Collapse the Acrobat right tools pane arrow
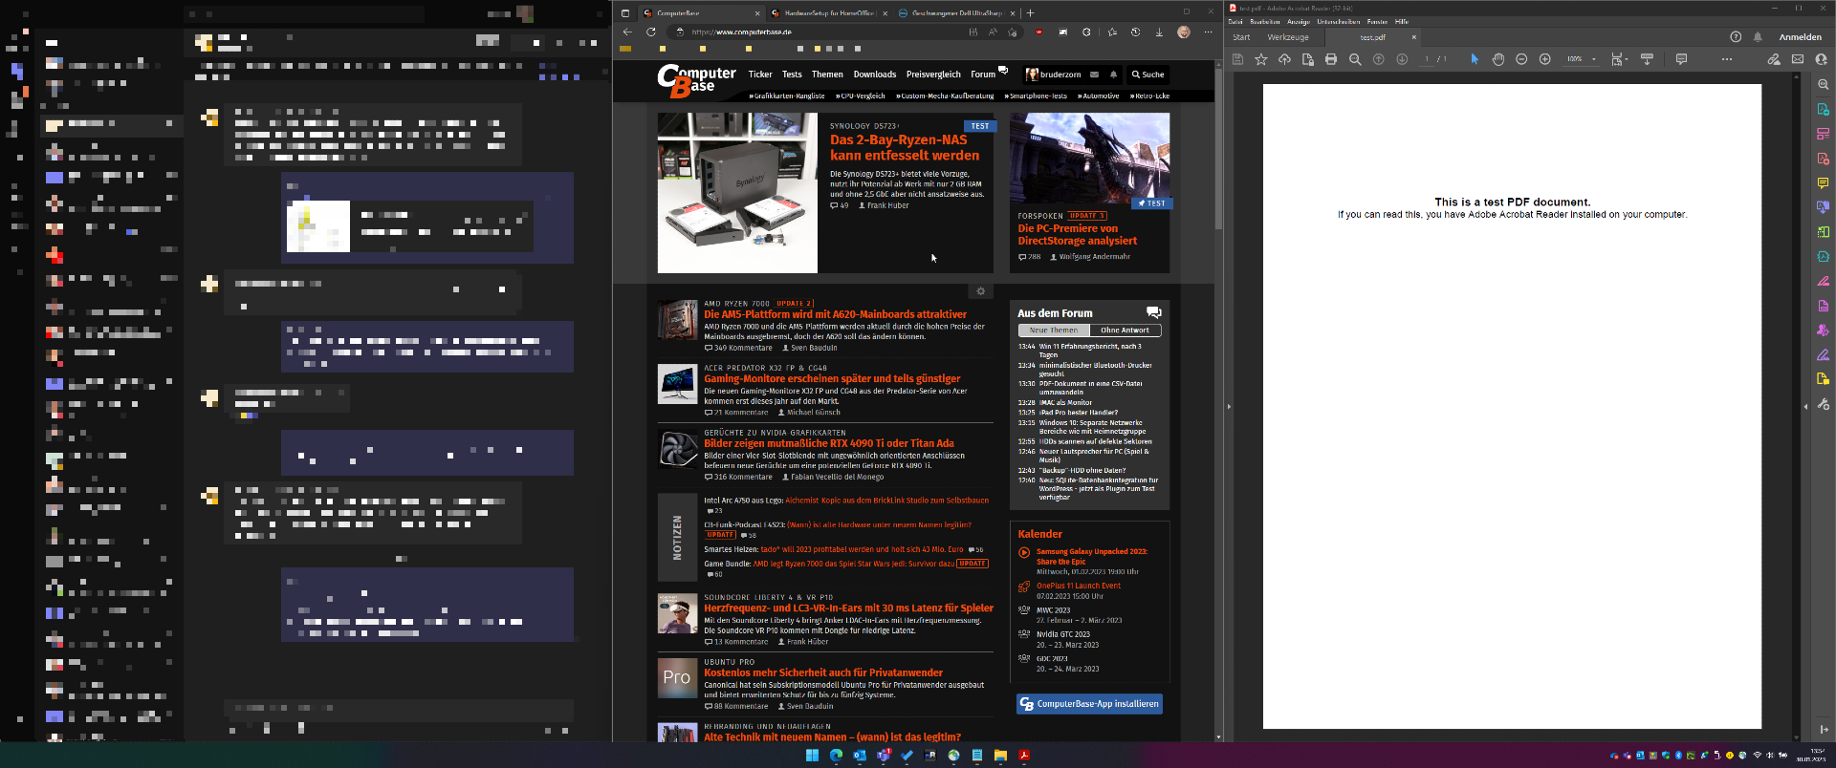Image resolution: width=1836 pixels, height=768 pixels. (x=1806, y=406)
